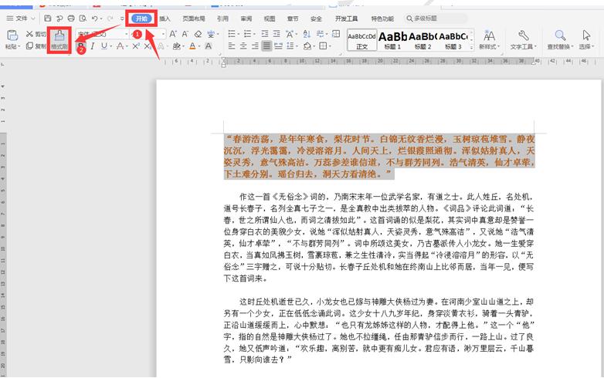This screenshot has width=604, height=378.
Task: Increase the font size with A+ icon
Action: [x=173, y=34]
